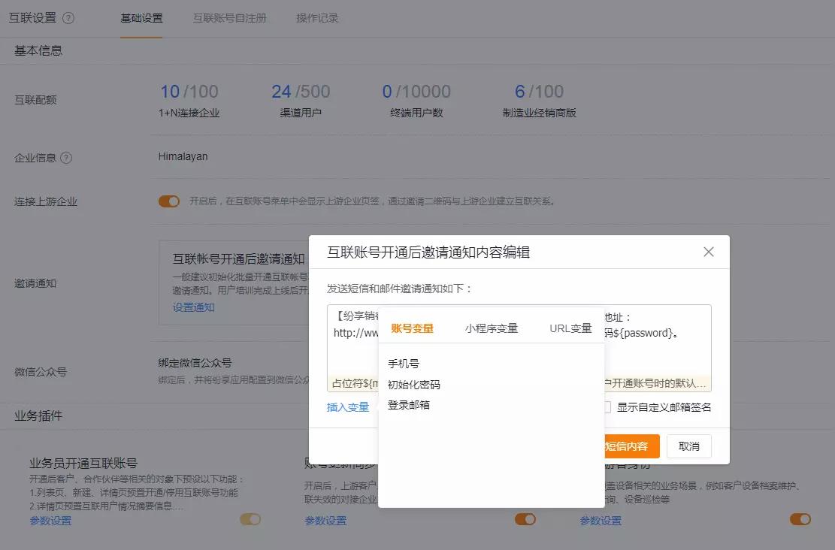
Task: Switch to the 互联账号自注册 tab
Action: pos(229,18)
